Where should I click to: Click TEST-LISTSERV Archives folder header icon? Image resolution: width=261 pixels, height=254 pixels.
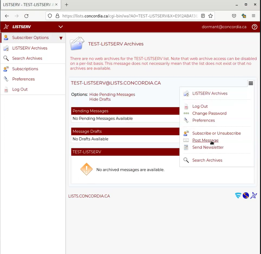click(77, 44)
